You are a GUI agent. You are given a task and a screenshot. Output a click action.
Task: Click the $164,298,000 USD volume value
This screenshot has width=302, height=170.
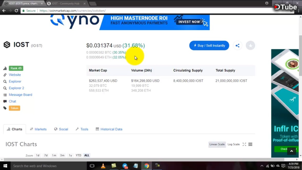pos(145,81)
